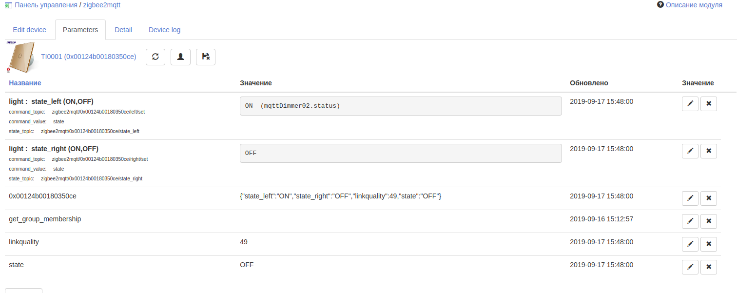Screen dimensions: 737x293
Task: Edit the 0x00124b00180350ce parameter row
Action: tap(690, 198)
